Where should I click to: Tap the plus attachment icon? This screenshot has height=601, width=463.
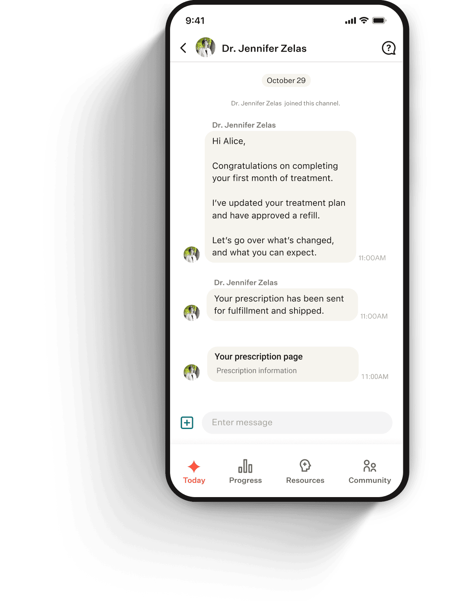point(187,423)
